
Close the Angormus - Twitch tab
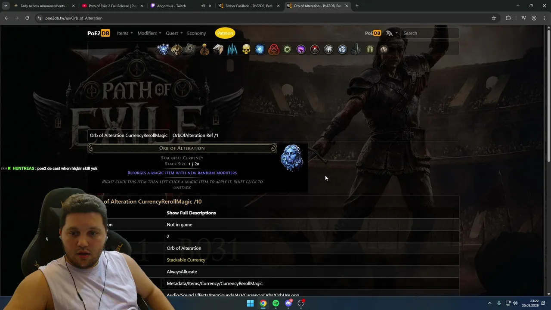point(210,6)
